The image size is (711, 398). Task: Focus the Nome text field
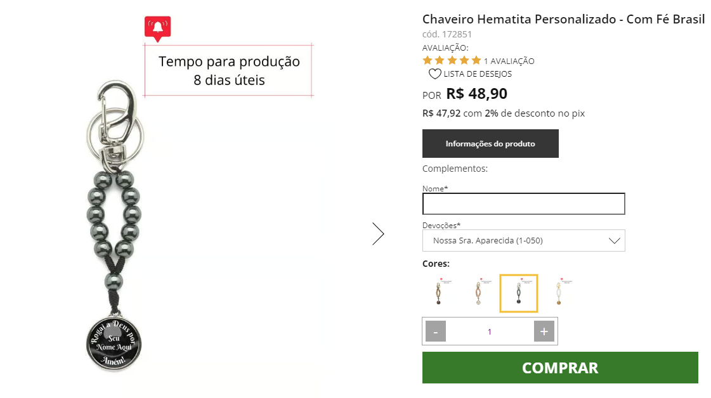(x=524, y=204)
